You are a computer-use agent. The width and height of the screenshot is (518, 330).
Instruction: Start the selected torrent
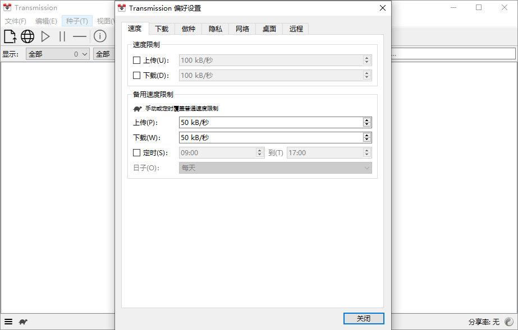pyautogui.click(x=45, y=36)
